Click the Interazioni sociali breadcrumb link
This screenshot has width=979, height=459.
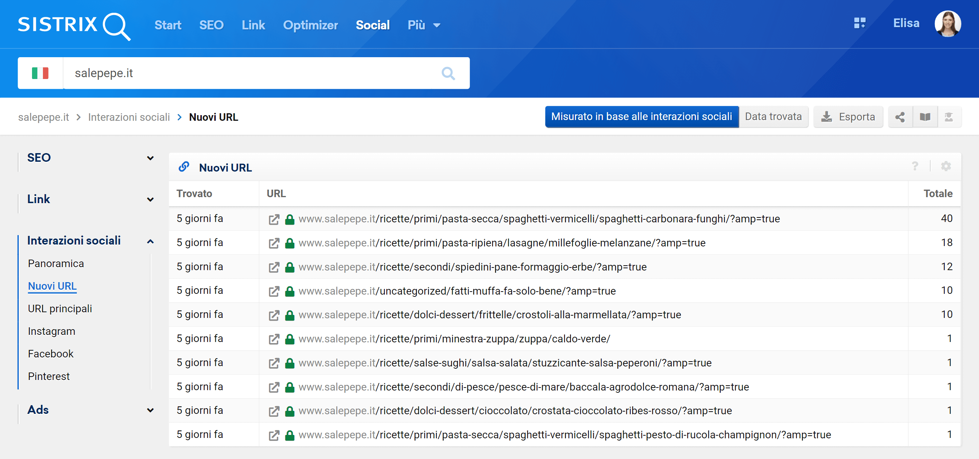(x=129, y=117)
